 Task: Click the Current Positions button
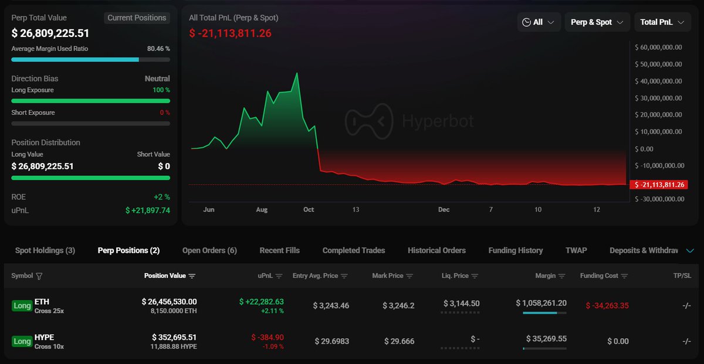[137, 18]
